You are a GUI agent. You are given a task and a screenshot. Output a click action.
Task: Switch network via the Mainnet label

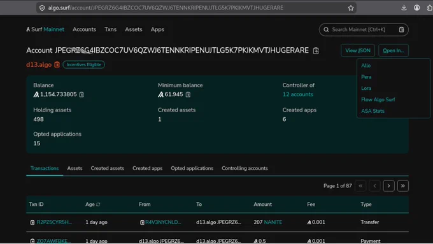tap(54, 29)
